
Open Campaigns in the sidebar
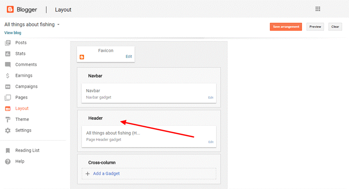(x=26, y=86)
